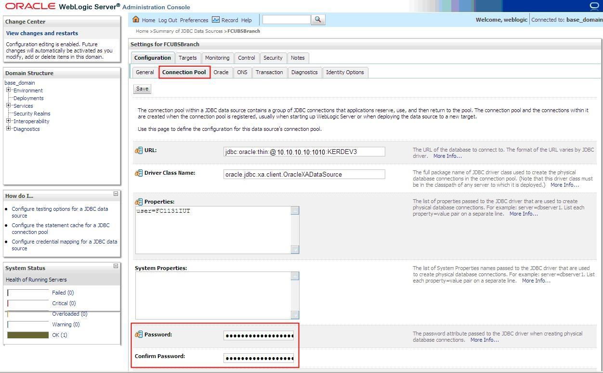Switch to the Notes tab
Image resolution: width=603 pixels, height=373 pixels.
pos(298,58)
